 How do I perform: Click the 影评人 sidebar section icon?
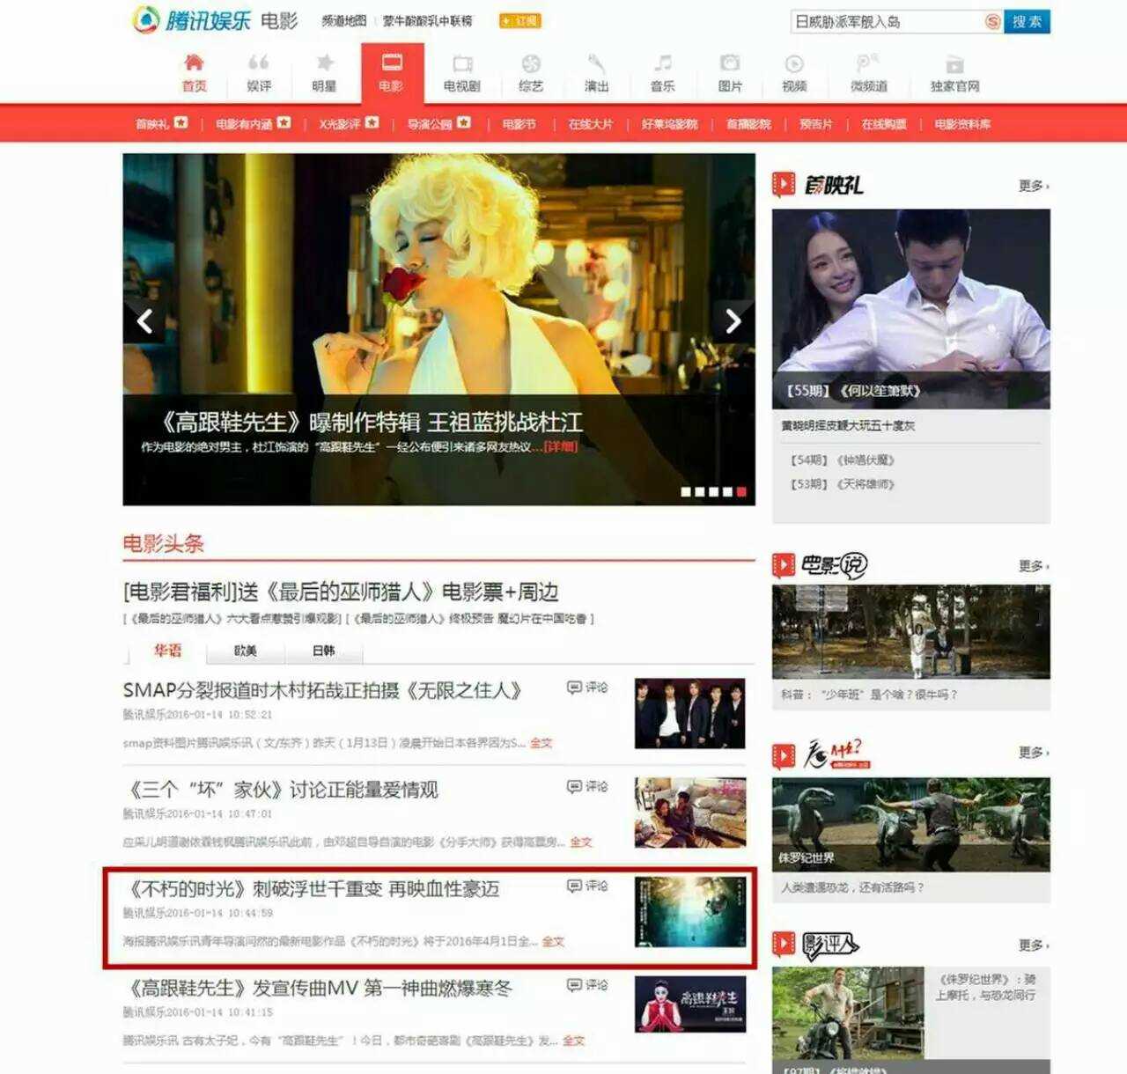click(x=784, y=944)
